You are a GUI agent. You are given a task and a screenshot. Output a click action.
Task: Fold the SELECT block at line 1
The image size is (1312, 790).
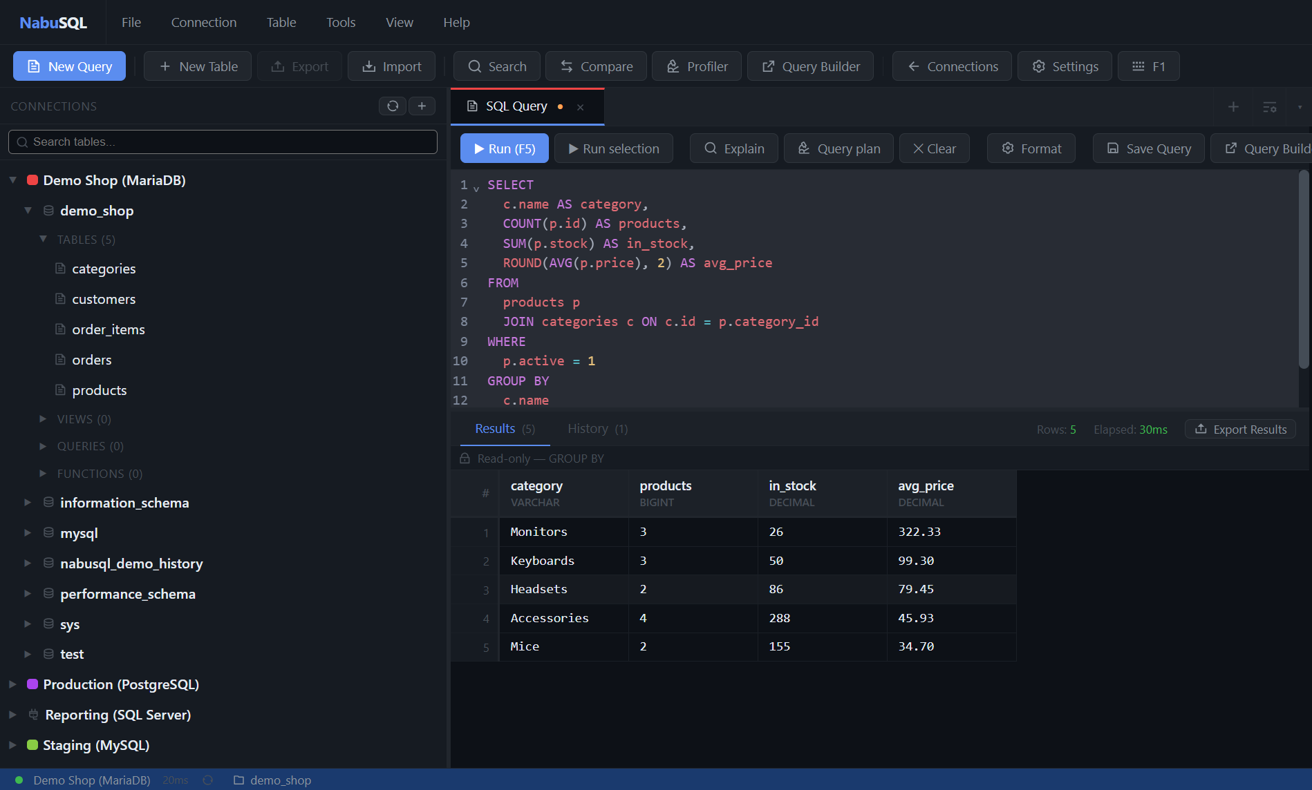point(476,188)
